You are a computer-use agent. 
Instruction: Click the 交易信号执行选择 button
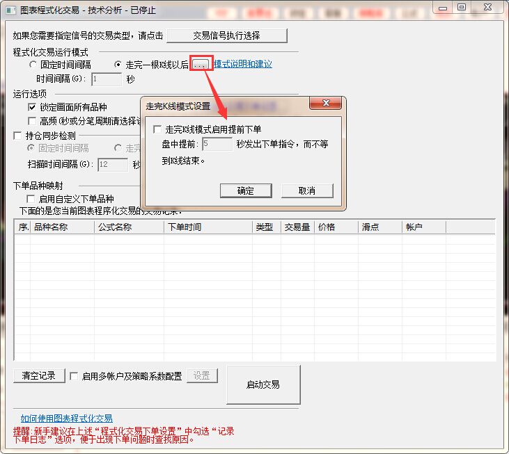tap(226, 36)
